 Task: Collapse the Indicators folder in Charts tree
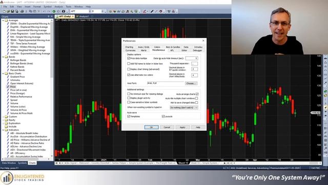pos(3,130)
